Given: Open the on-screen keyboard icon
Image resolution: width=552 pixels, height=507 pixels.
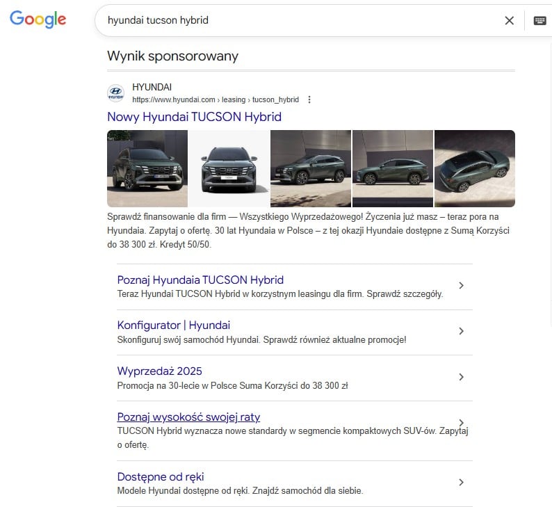Looking at the screenshot, I should 539,21.
